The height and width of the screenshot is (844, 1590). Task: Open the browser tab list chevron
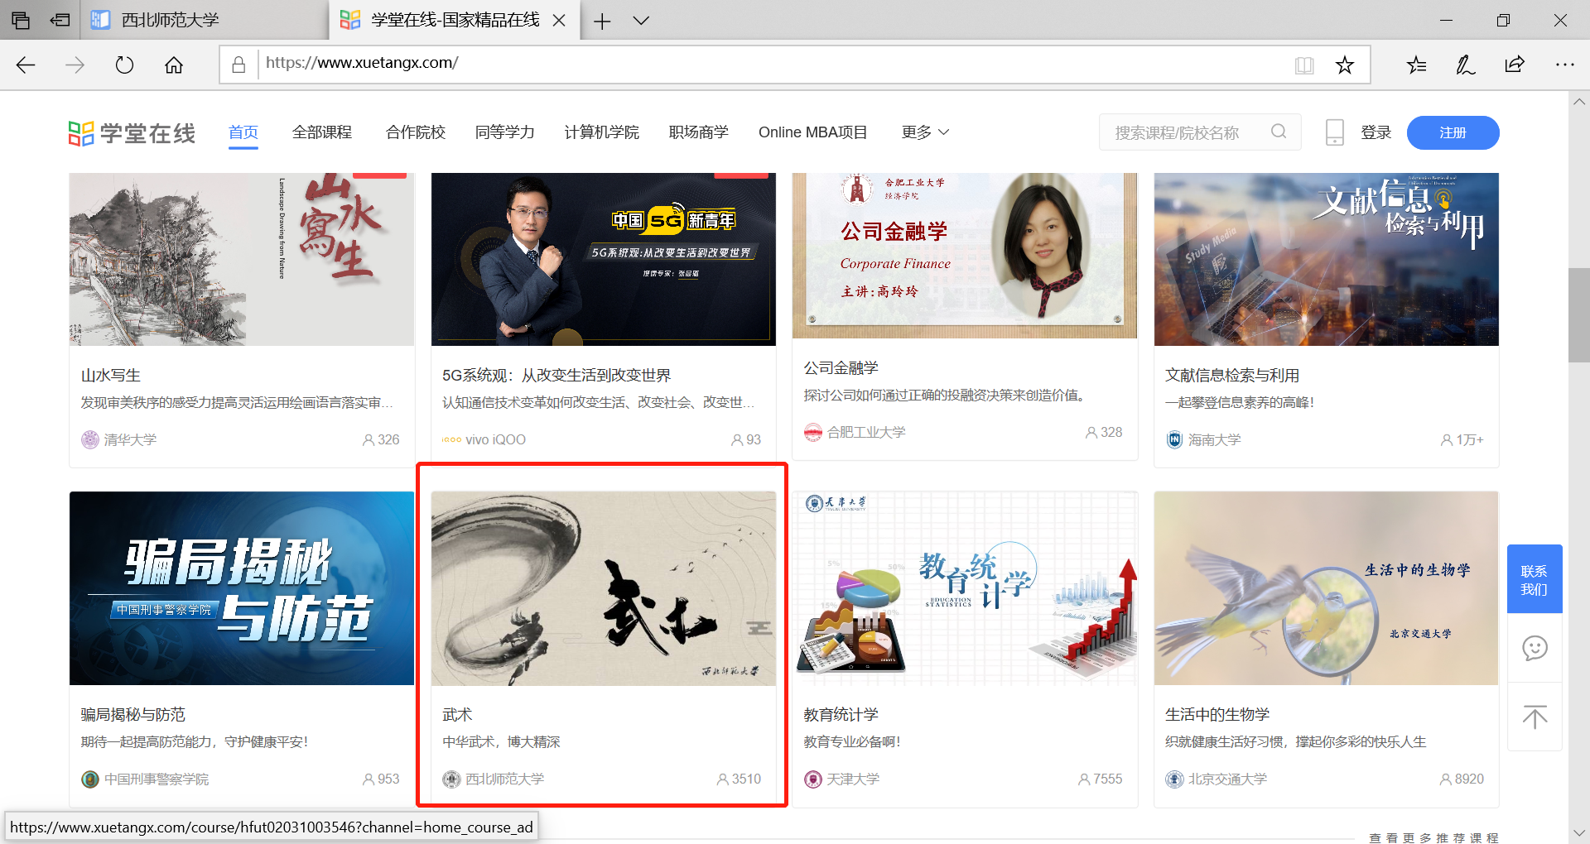(641, 21)
